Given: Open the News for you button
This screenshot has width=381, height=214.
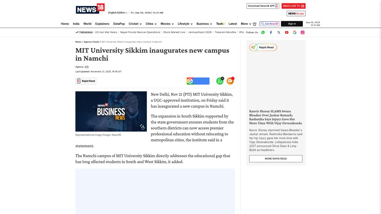Looking at the screenshot, I should pyautogui.click(x=296, y=13).
